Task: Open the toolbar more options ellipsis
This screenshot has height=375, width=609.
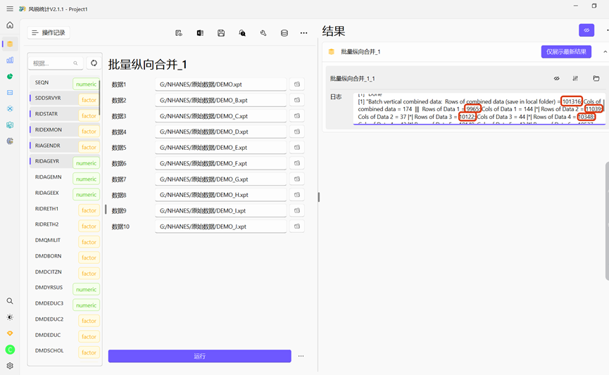Action: (303, 33)
